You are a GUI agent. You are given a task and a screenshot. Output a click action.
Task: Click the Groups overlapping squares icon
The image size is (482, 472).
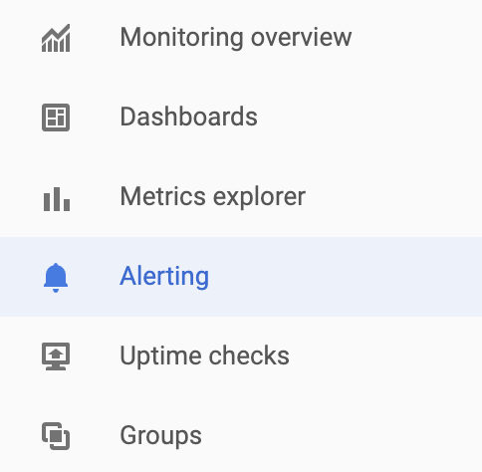click(56, 436)
